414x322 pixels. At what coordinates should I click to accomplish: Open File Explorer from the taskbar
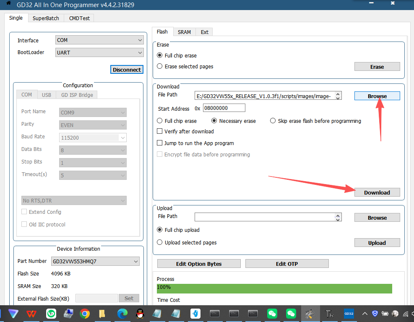tap(102, 314)
